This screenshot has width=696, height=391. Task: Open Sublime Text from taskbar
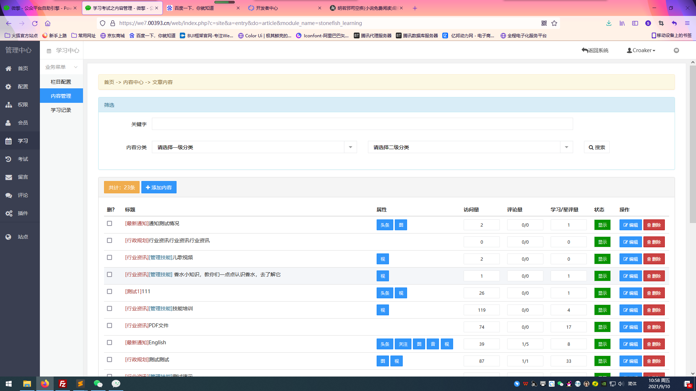coord(80,384)
